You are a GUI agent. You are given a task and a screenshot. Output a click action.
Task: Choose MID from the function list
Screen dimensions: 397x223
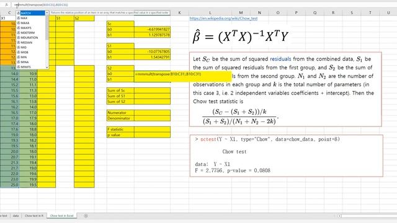click(x=24, y=47)
